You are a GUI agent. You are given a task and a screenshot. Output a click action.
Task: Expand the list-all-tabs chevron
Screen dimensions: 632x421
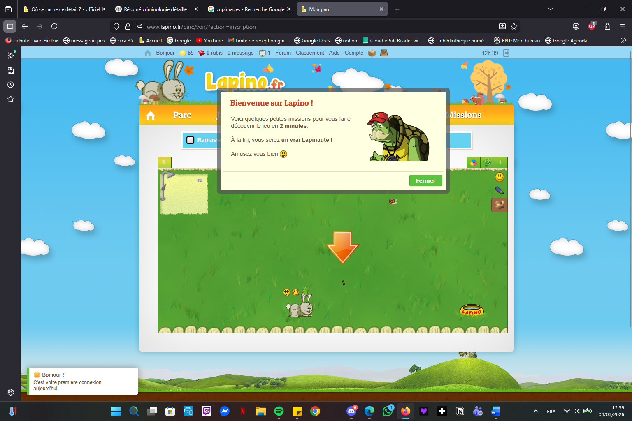[551, 9]
